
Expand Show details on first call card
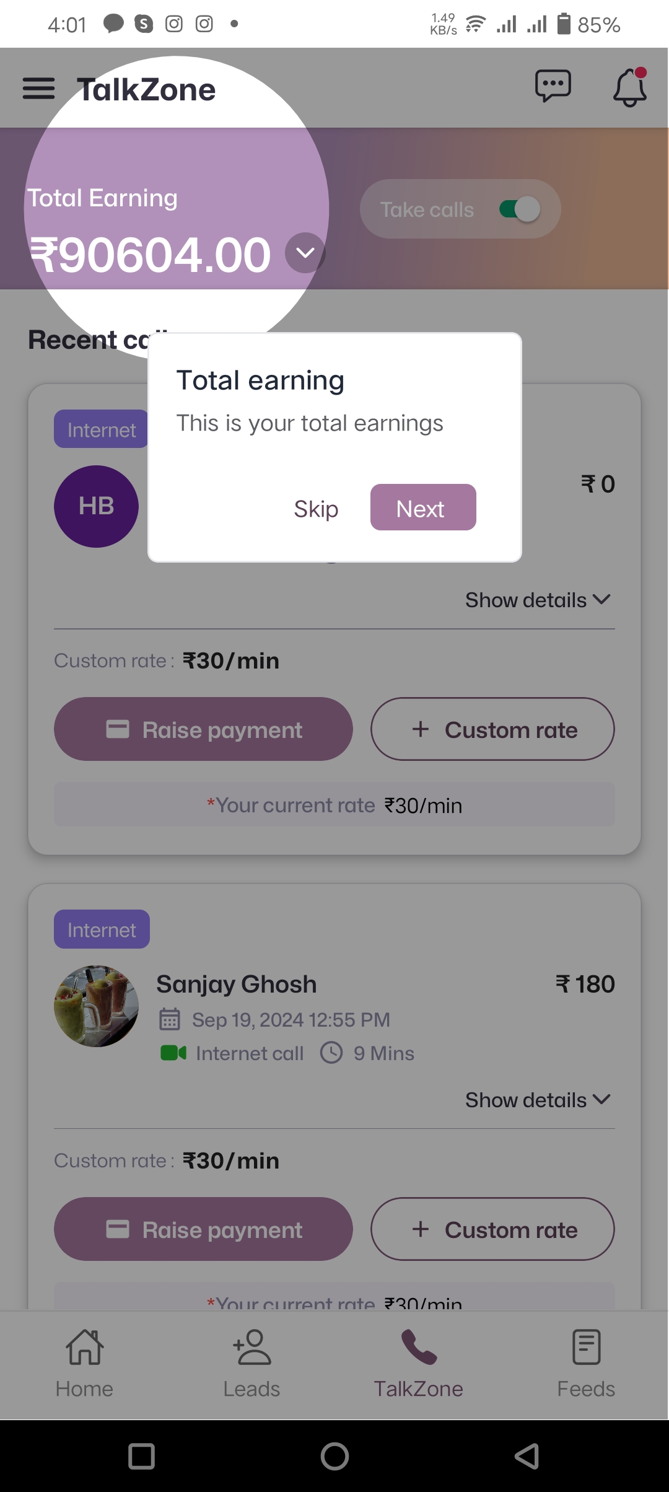[x=538, y=600]
